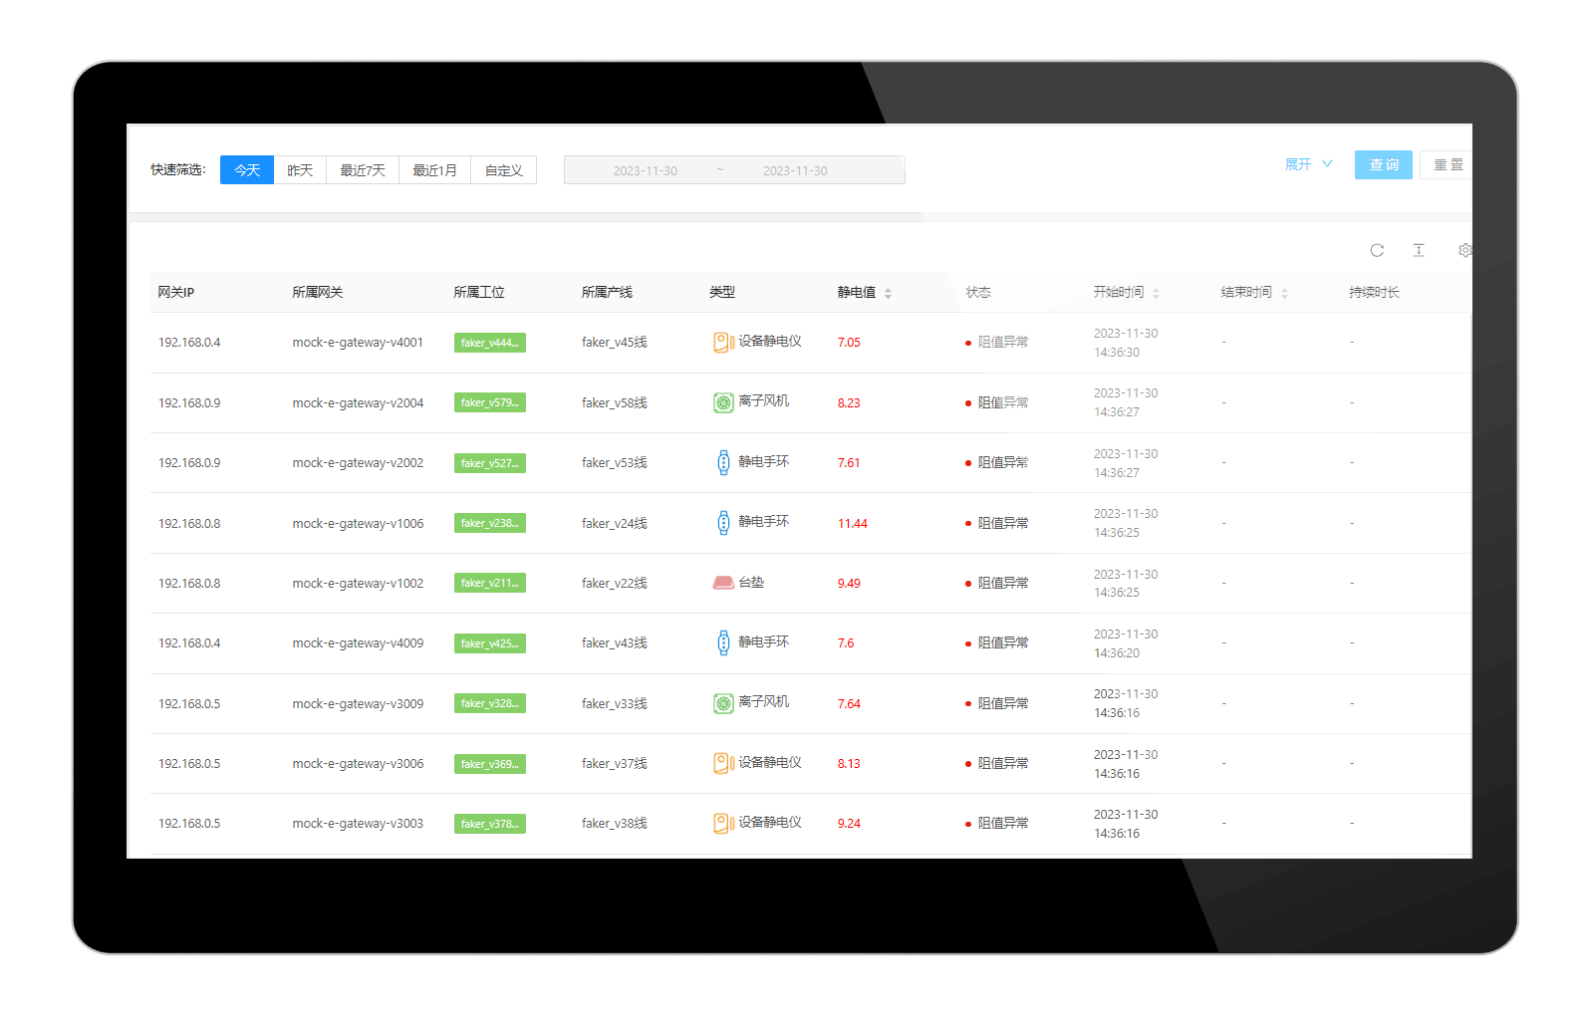
Task: Open the table density icon
Action: tap(1419, 250)
